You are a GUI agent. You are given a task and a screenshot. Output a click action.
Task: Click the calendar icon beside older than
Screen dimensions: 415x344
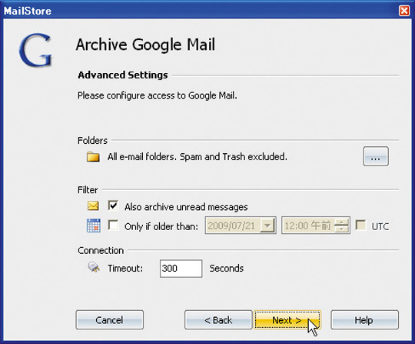pyautogui.click(x=94, y=225)
